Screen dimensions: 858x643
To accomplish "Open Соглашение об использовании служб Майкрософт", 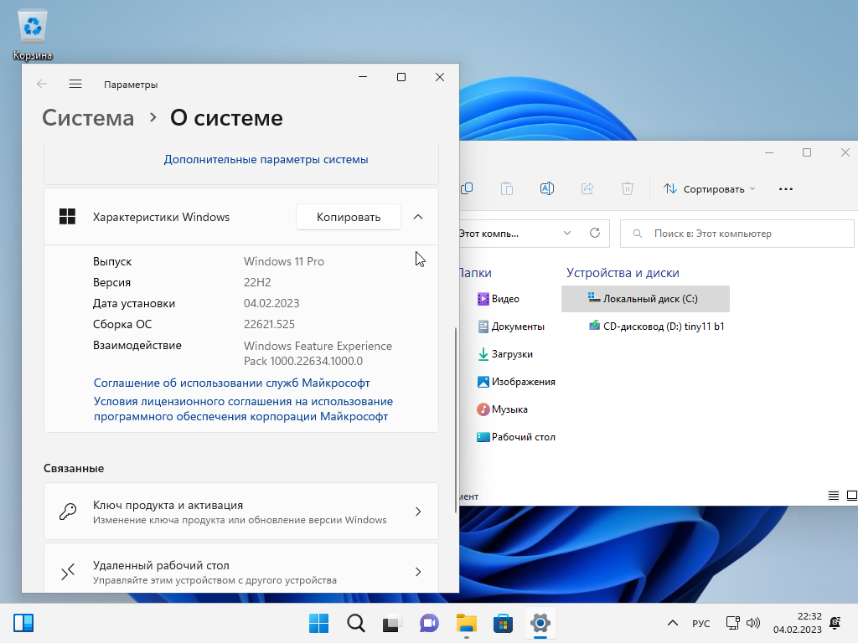I will point(232,383).
